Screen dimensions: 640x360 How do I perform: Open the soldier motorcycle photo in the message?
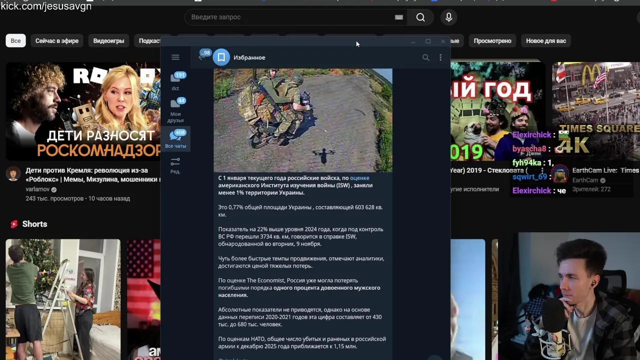(303, 120)
